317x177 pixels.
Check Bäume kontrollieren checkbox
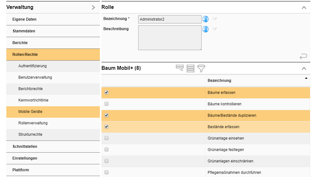[107, 104]
